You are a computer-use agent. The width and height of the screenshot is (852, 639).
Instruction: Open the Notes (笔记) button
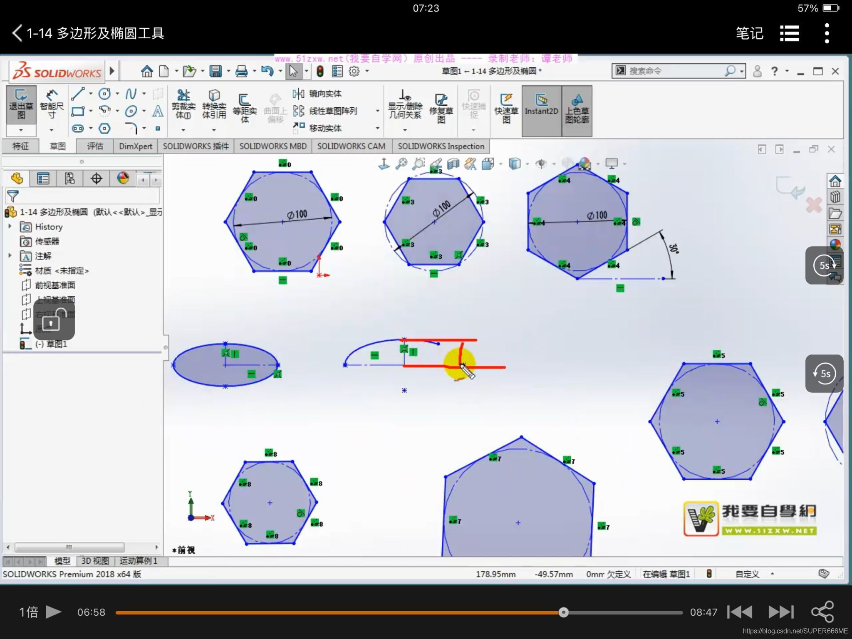[x=749, y=33]
